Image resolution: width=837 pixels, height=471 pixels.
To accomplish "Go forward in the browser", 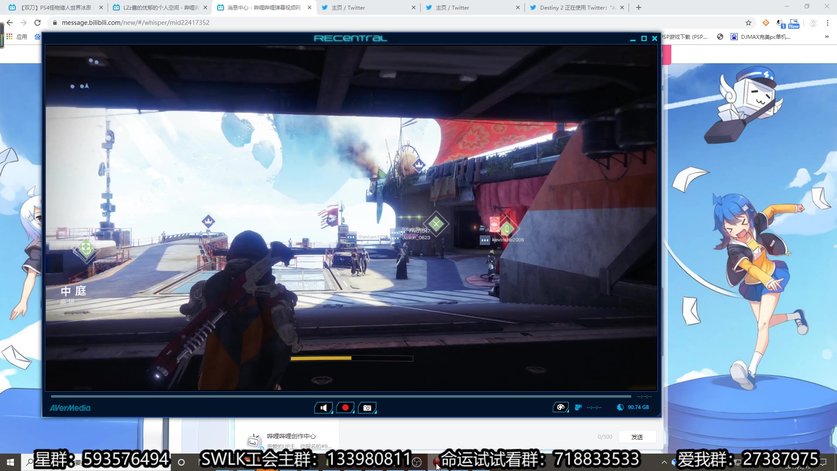I will pyautogui.click(x=24, y=23).
